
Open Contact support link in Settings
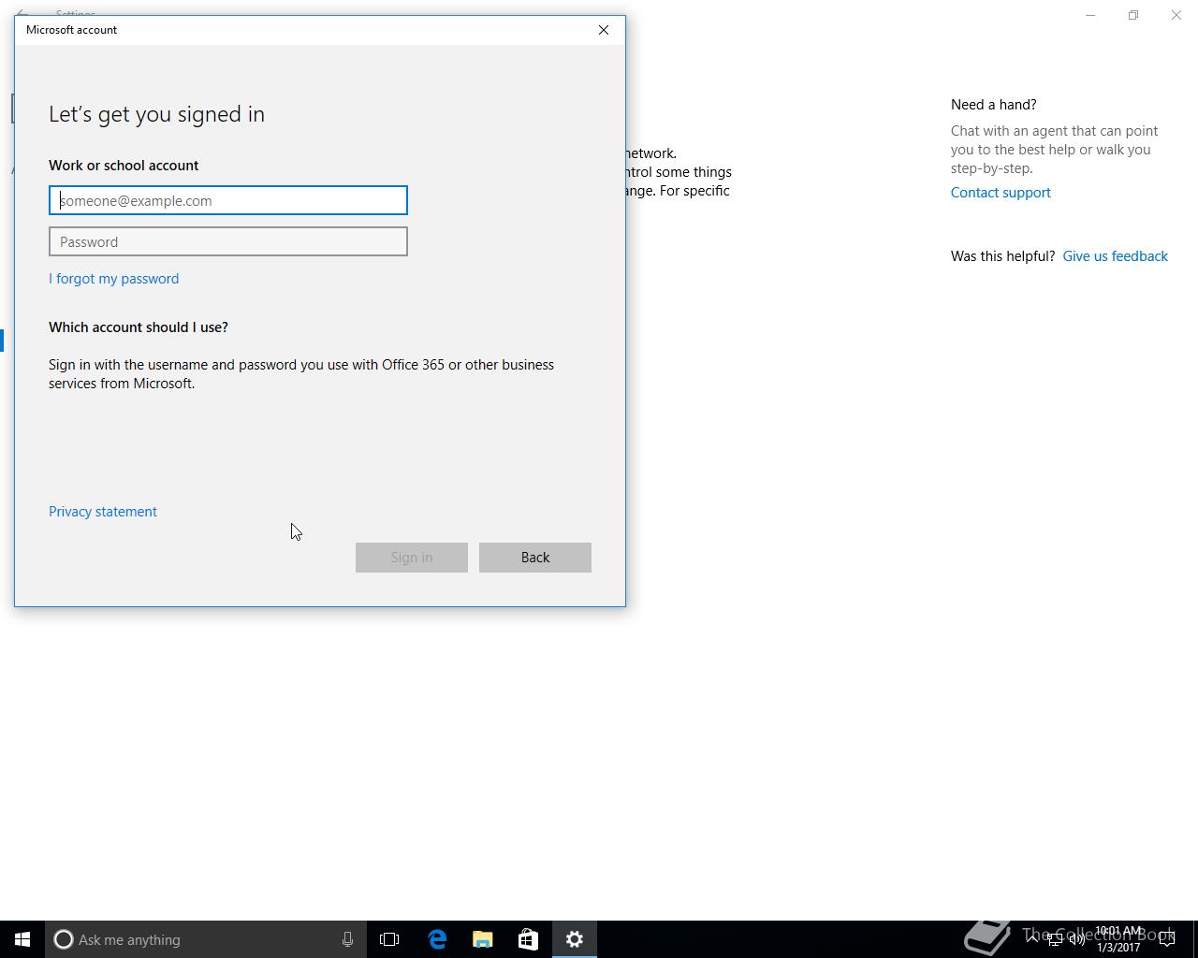pos(1001,193)
